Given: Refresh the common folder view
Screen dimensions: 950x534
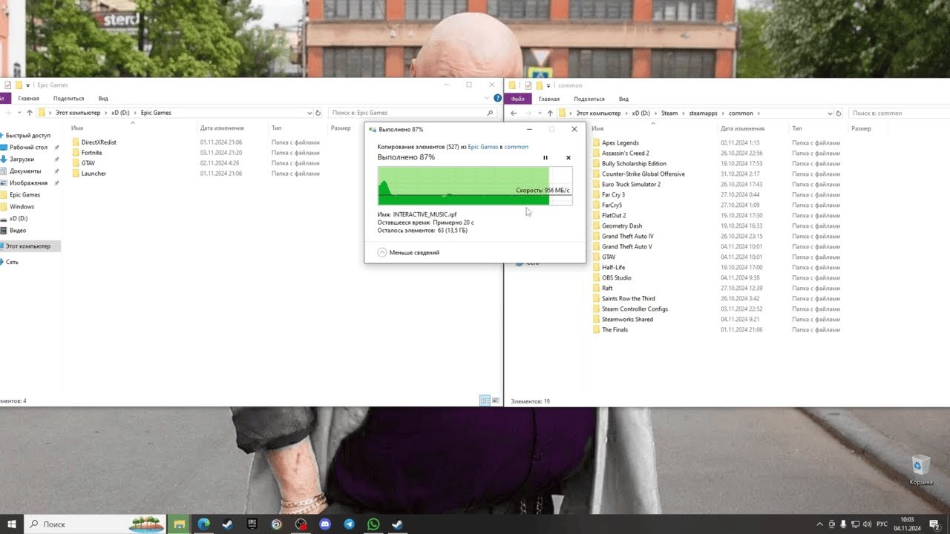Looking at the screenshot, I should [839, 113].
